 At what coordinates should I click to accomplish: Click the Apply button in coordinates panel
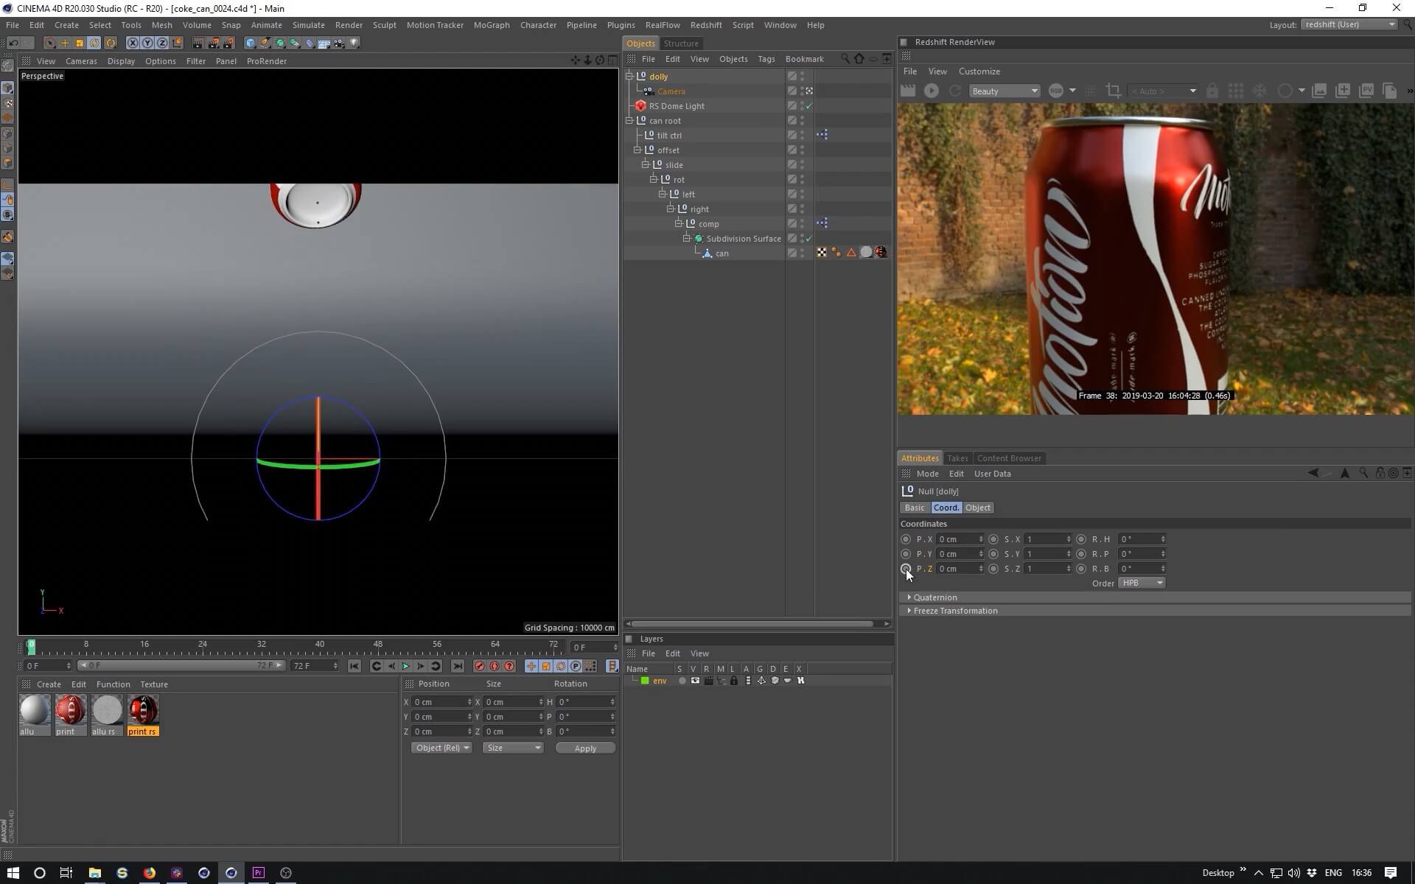pos(585,748)
